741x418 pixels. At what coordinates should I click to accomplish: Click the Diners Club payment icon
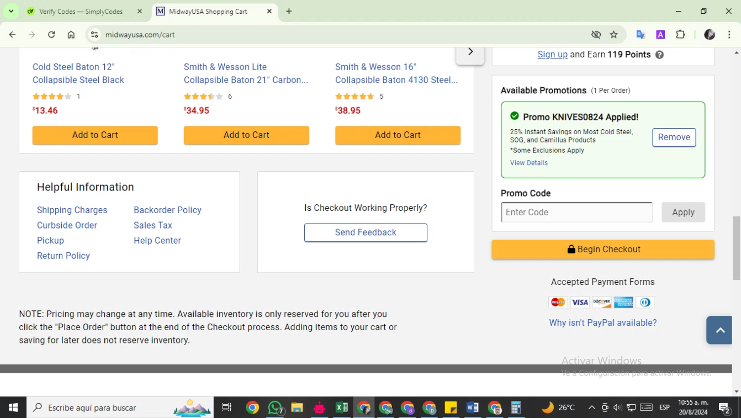(645, 303)
